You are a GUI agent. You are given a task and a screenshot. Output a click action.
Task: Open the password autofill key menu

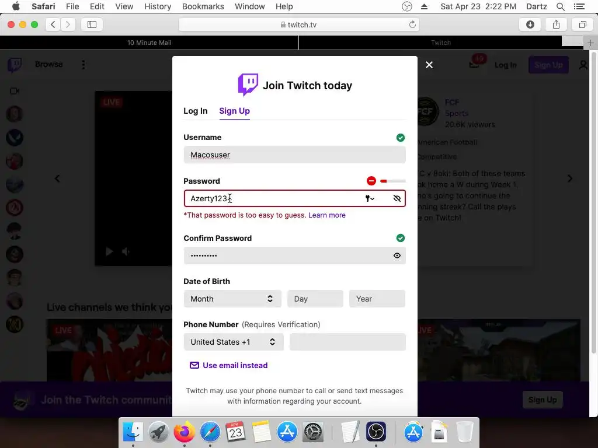(x=370, y=198)
